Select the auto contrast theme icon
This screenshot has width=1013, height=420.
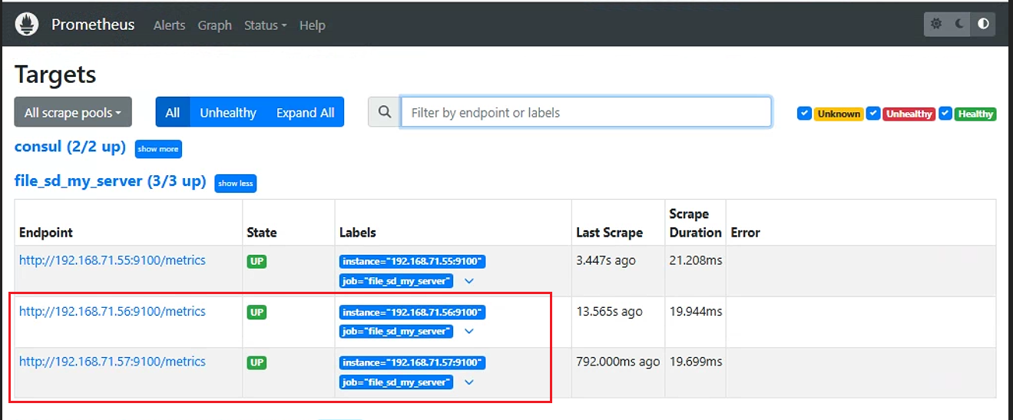pos(983,24)
